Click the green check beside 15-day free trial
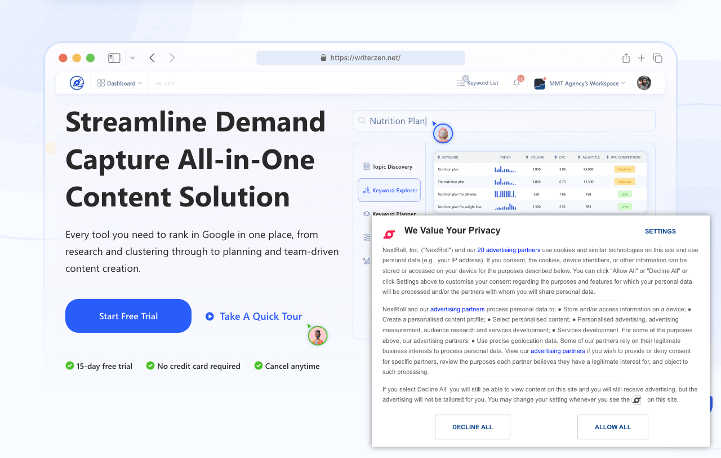Screen dimensions: 721x458 click(70, 365)
